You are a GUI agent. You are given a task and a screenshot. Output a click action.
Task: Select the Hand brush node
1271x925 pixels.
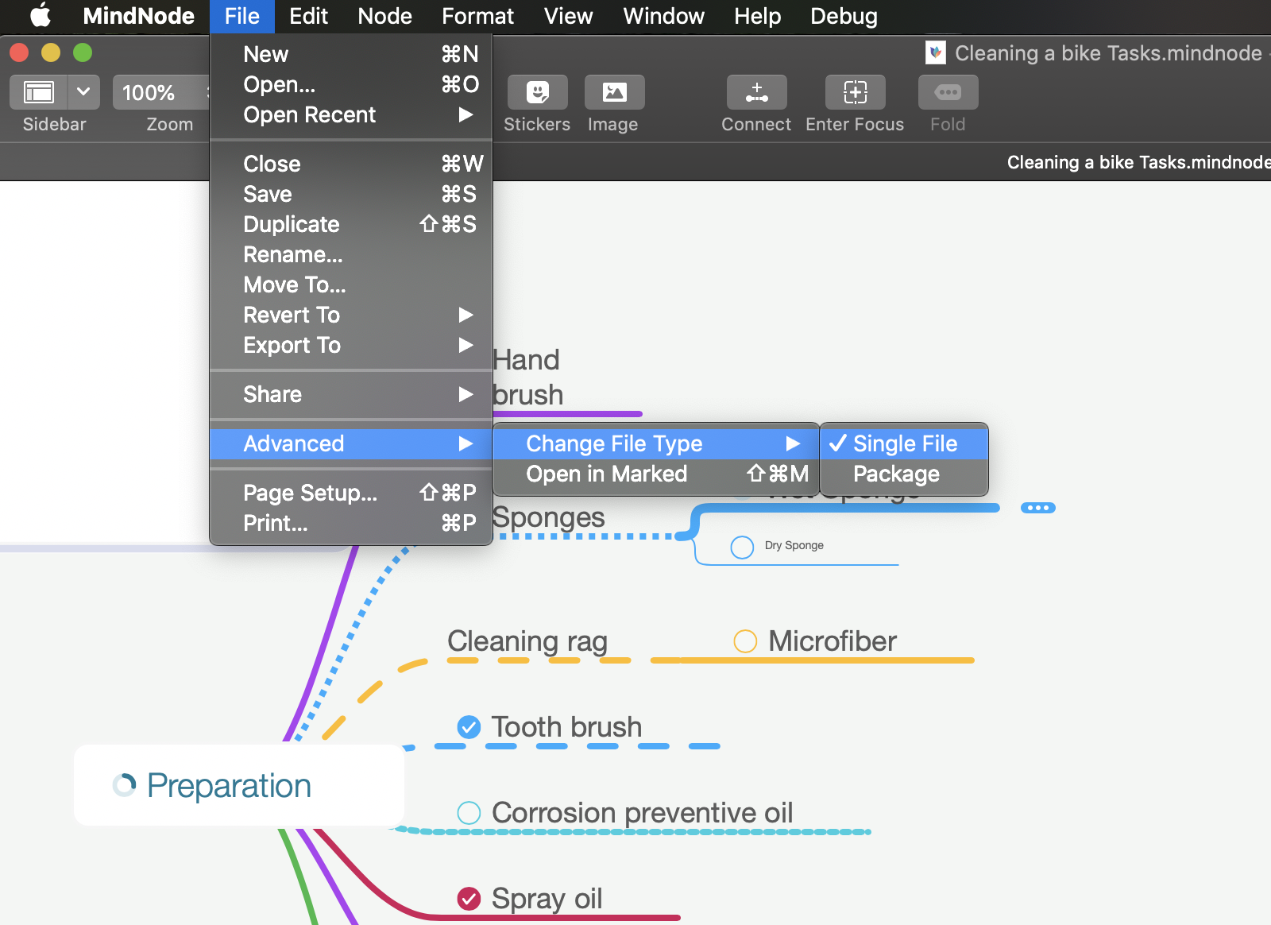click(x=527, y=377)
